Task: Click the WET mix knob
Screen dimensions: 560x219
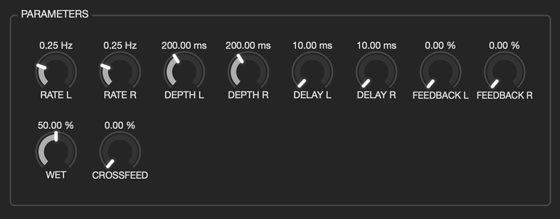Action: 56,151
